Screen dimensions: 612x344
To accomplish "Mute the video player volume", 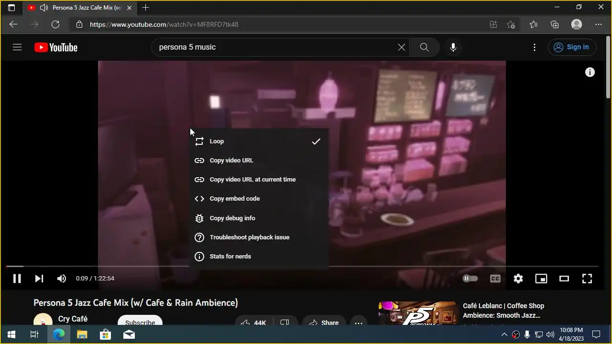I will (62, 279).
